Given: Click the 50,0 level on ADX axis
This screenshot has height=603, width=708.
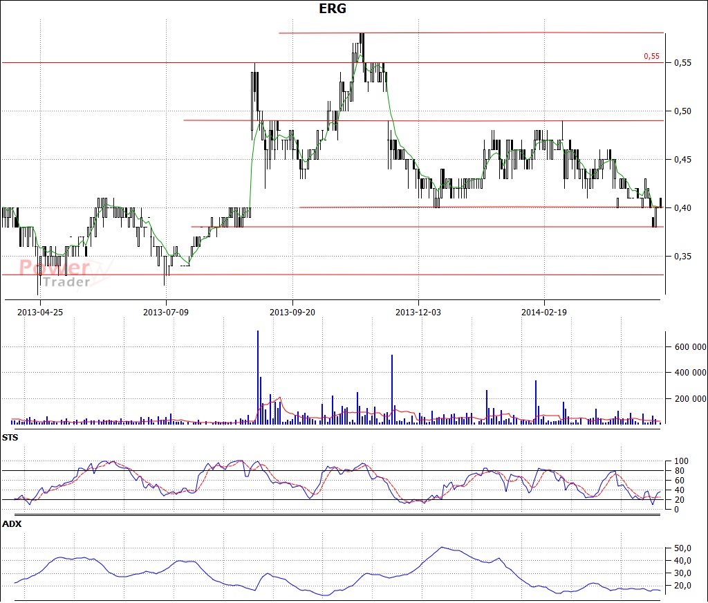Looking at the screenshot, I should (682, 548).
